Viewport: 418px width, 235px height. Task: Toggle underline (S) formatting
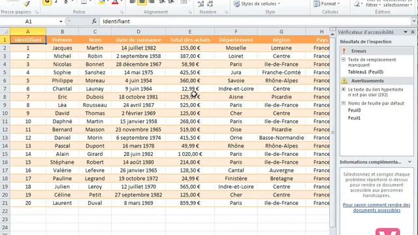pyautogui.click(x=66, y=2)
